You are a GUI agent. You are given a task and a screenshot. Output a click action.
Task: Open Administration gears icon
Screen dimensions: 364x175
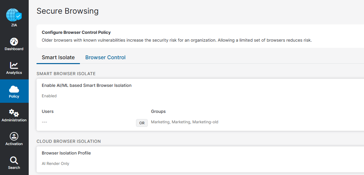[x=14, y=113]
